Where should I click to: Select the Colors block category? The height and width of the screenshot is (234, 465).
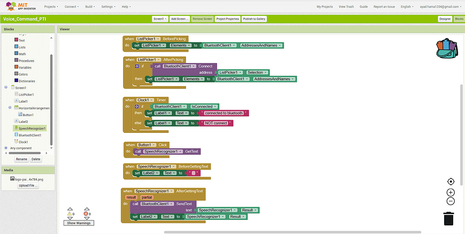(x=23, y=74)
